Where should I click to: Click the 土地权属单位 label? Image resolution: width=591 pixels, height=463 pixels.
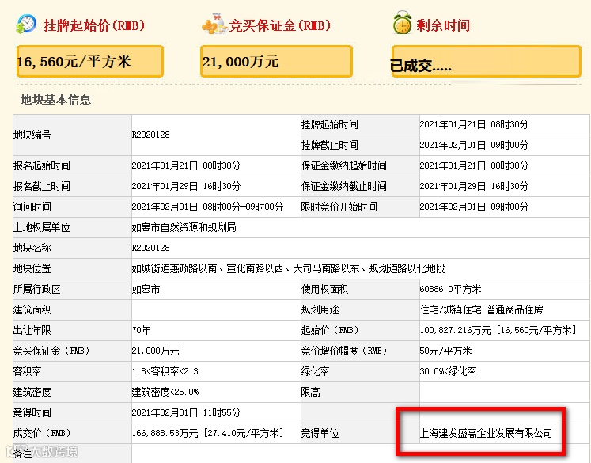(41, 227)
